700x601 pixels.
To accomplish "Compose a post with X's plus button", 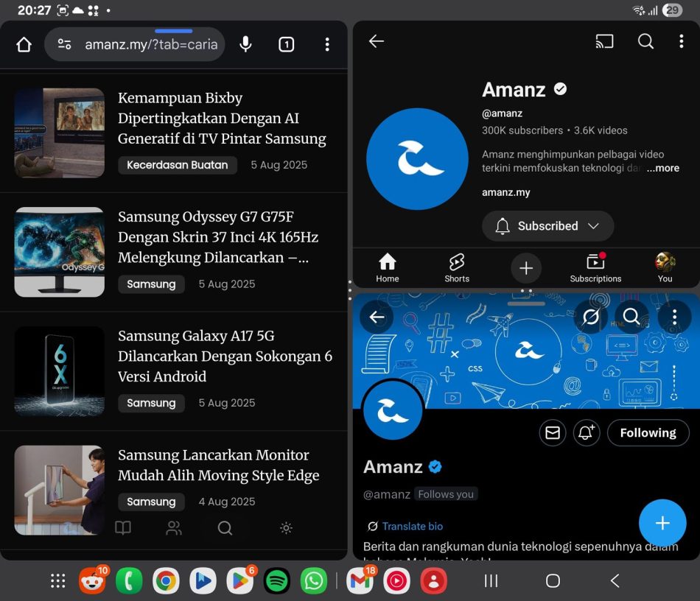I will [662, 523].
